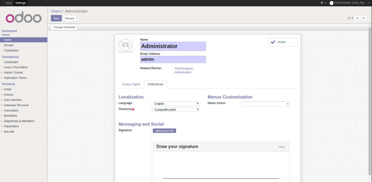
Task: Toggle the Active status button
Action: pyautogui.click(x=283, y=42)
